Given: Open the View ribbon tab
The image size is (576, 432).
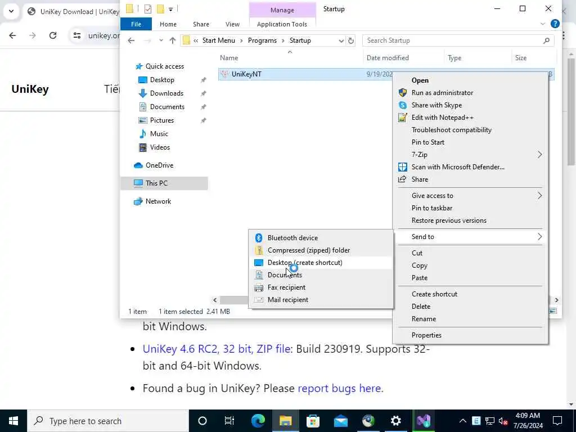Looking at the screenshot, I should pos(232,24).
